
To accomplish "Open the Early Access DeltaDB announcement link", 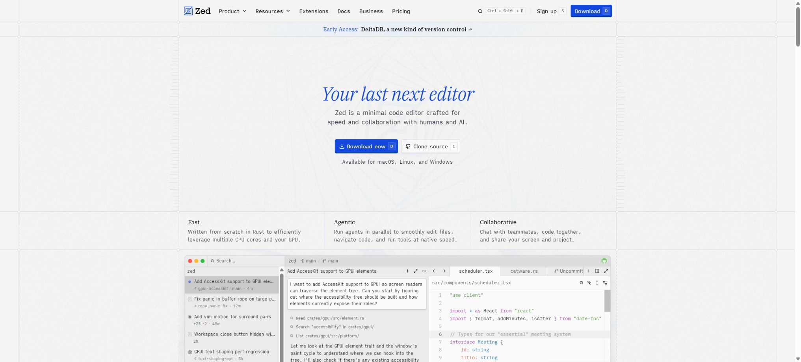I will [x=398, y=29].
